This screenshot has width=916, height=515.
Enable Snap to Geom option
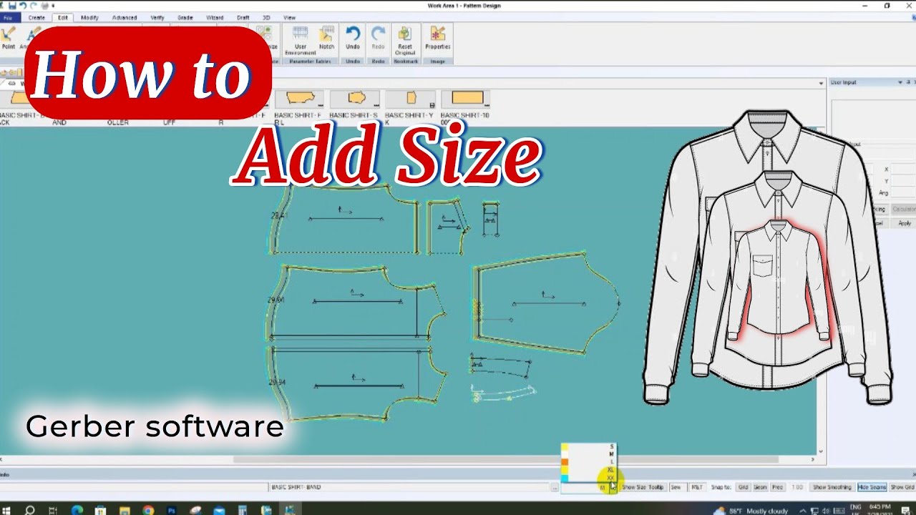coord(760,487)
